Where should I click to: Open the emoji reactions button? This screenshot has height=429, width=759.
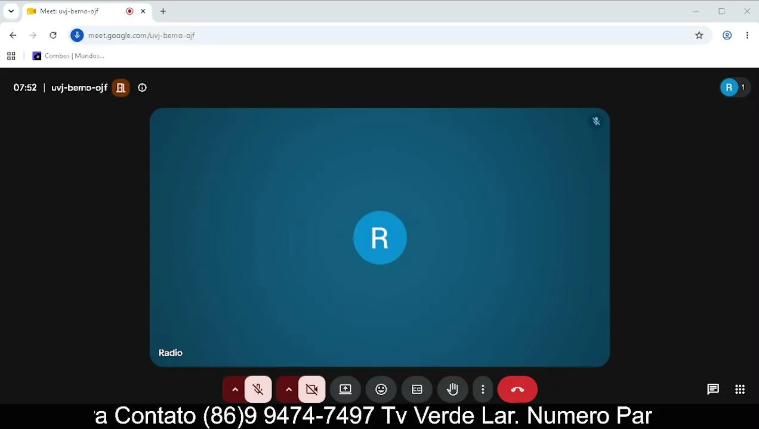tap(381, 390)
